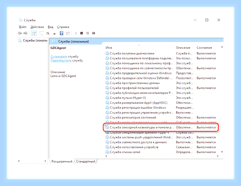Image resolution: width=241 pixels, height=186 pixels.
Task: Click the Stop service square icon
Action: click(82, 33)
